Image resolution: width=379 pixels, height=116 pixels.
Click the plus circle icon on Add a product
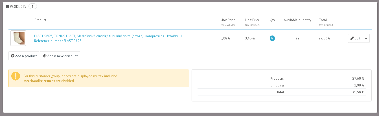[x=13, y=56]
